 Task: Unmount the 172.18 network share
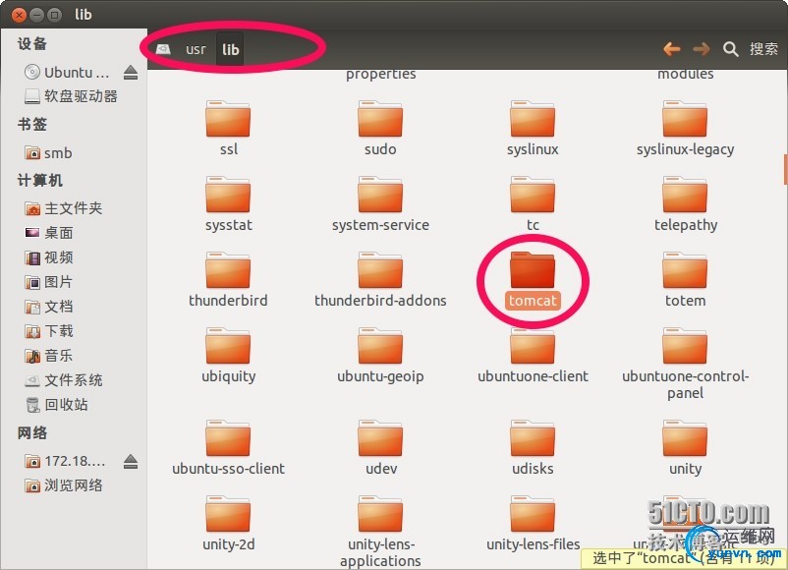pyautogui.click(x=131, y=462)
